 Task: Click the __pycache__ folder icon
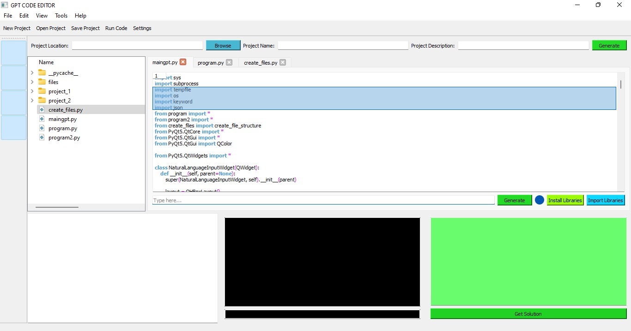[x=42, y=73]
